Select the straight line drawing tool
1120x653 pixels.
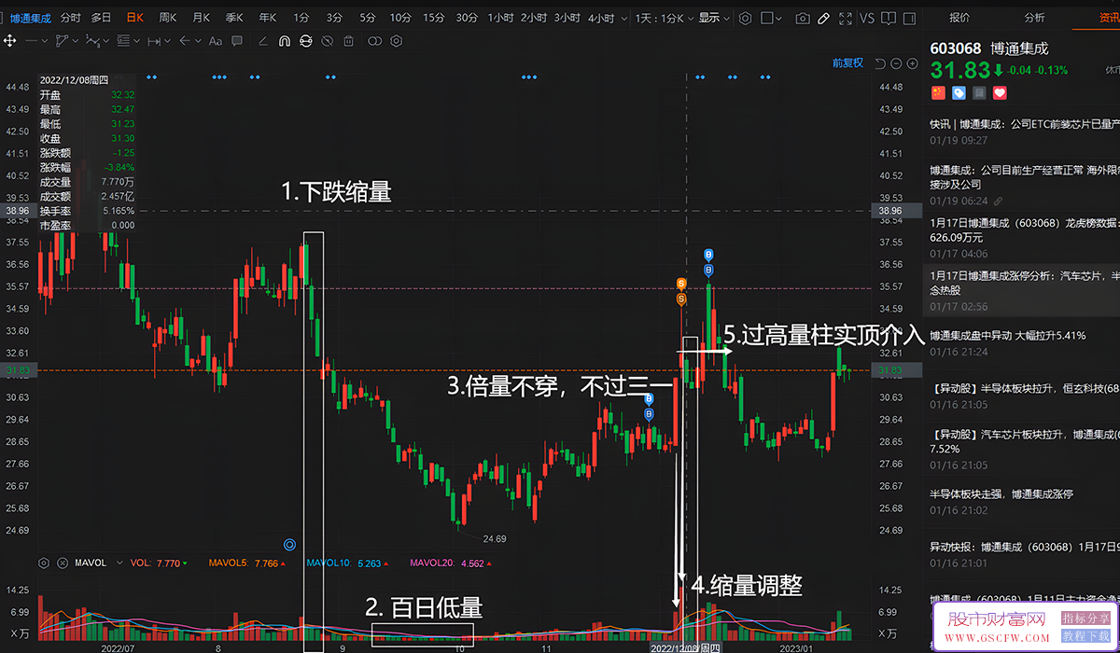coord(32,40)
